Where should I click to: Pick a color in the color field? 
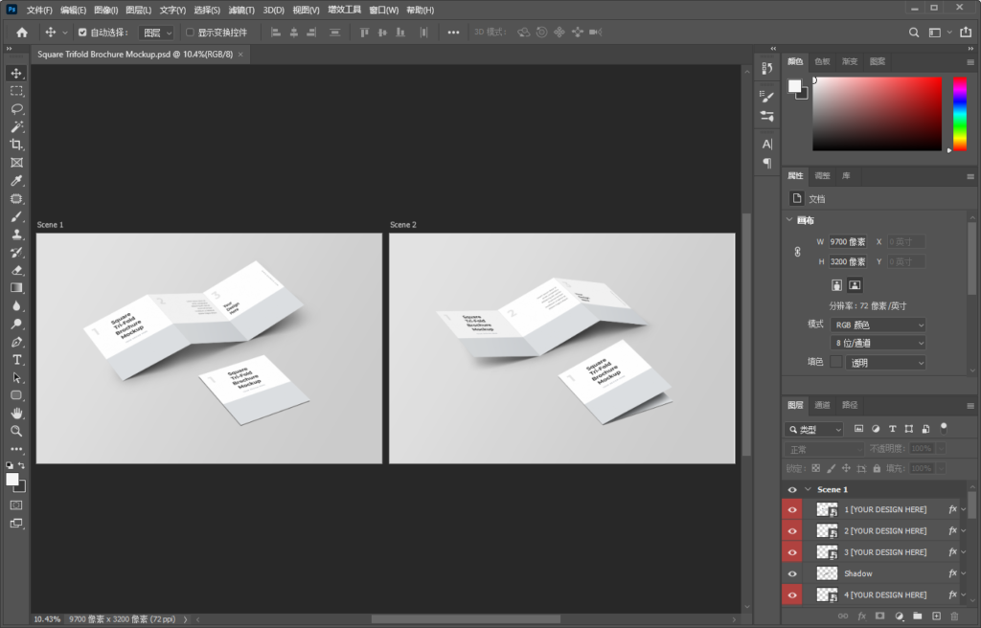(877, 114)
